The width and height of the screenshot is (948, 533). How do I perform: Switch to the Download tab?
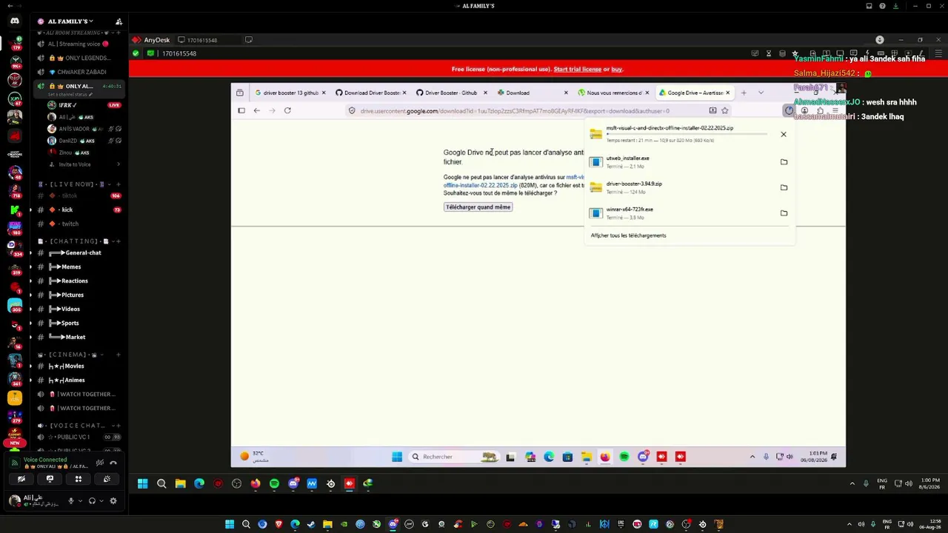(532, 93)
